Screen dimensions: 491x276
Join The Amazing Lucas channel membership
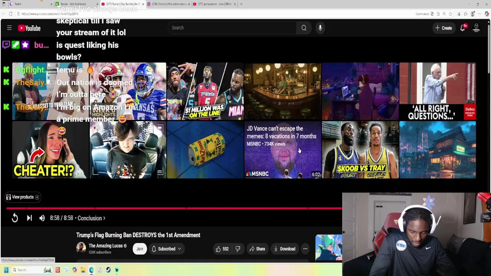pos(140,249)
